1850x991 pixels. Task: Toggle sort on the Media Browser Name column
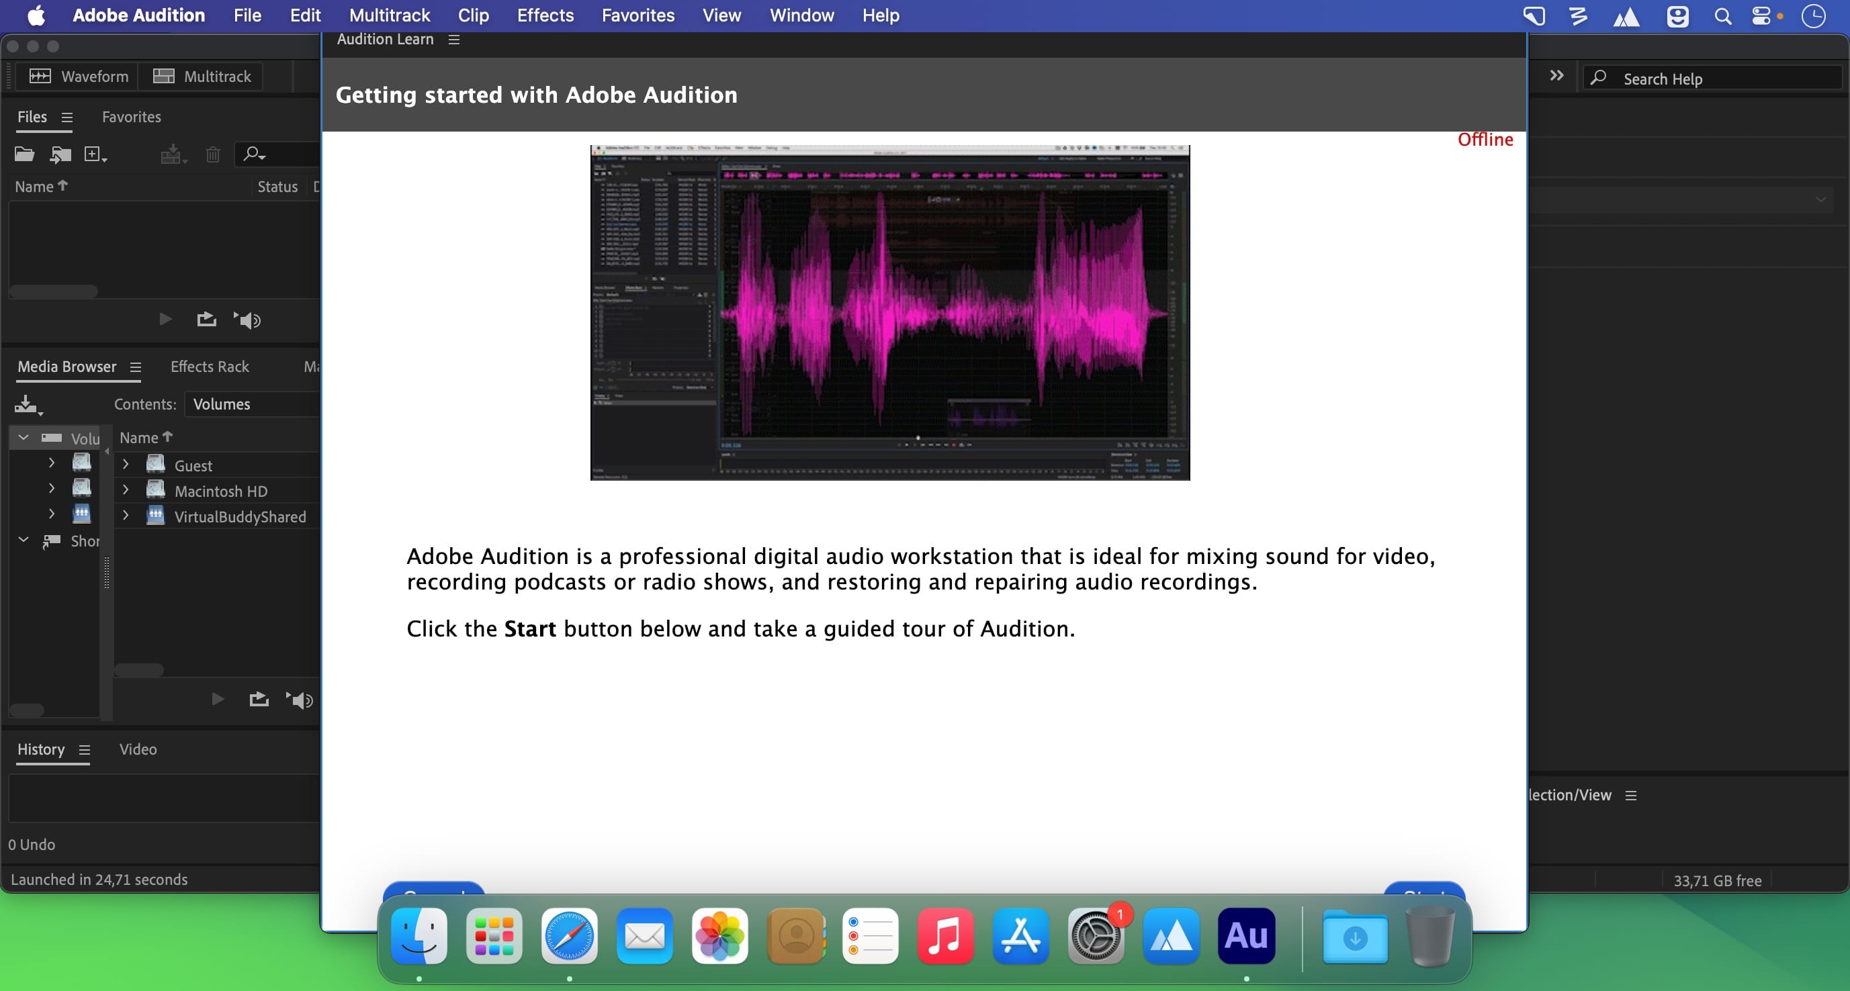[146, 438]
